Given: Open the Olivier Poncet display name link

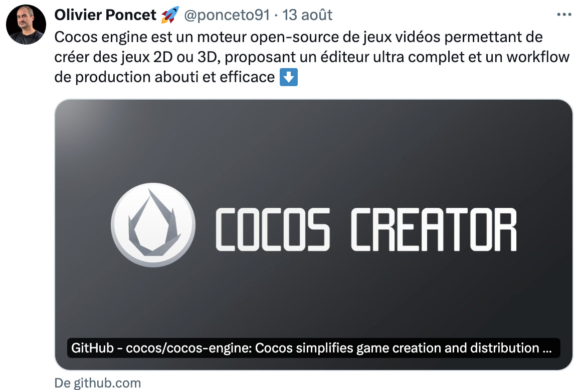Looking at the screenshot, I should (105, 15).
